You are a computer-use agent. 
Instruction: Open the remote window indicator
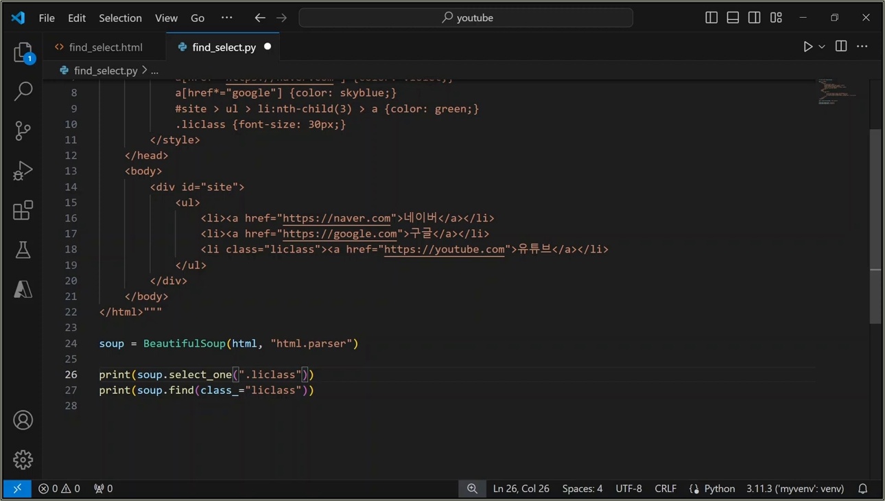coord(17,489)
